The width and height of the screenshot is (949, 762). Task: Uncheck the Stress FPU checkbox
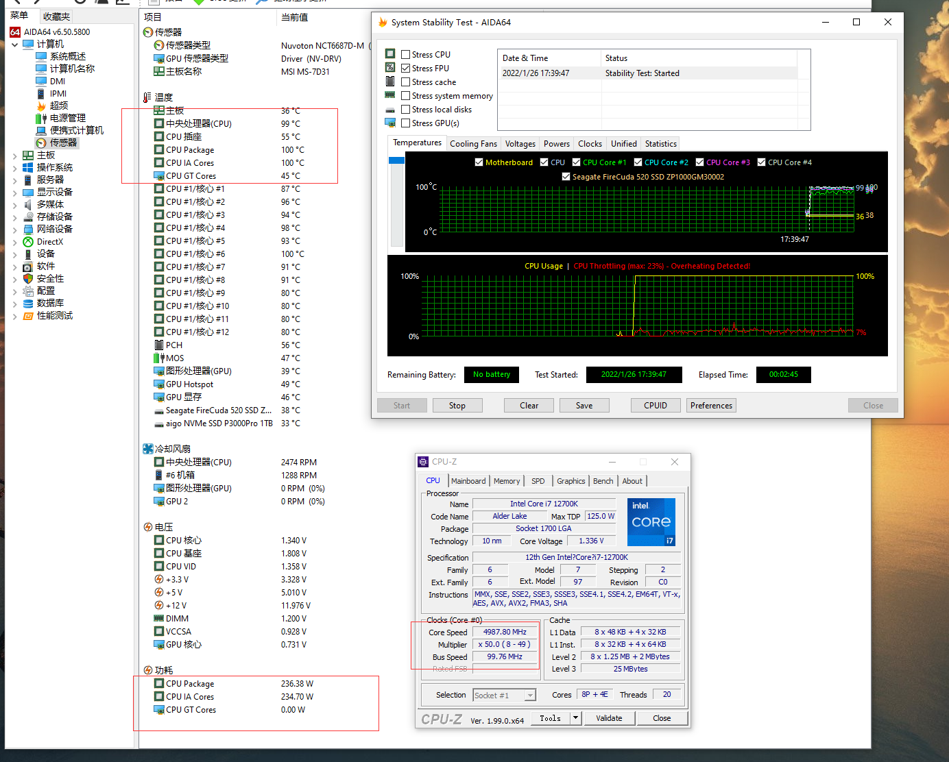(x=406, y=69)
